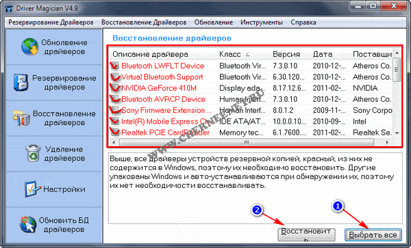411x248 pixels.
Task: Click vendor Sony Corpo in list
Action: (373, 110)
